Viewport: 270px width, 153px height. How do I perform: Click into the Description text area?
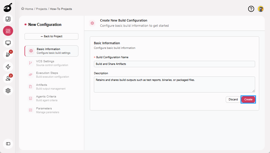174,84
